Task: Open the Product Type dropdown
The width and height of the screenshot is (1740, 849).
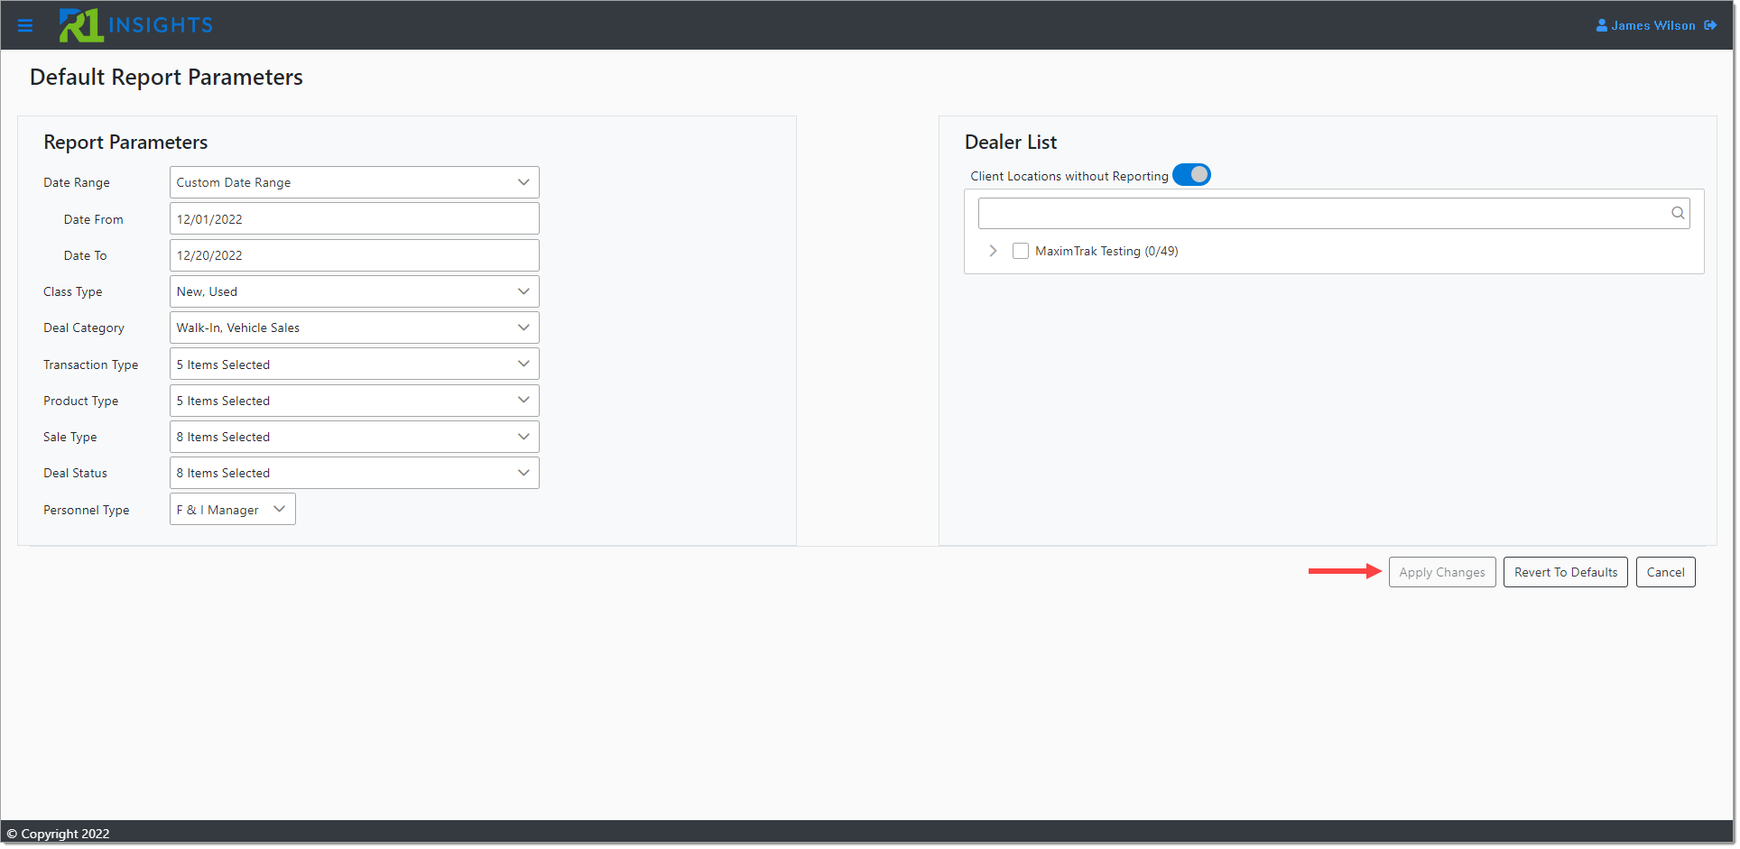Action: [355, 401]
